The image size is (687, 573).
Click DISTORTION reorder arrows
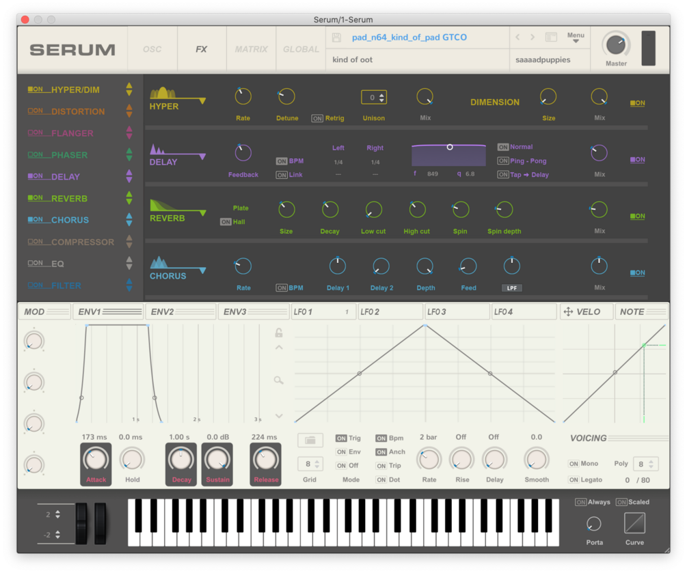129,111
